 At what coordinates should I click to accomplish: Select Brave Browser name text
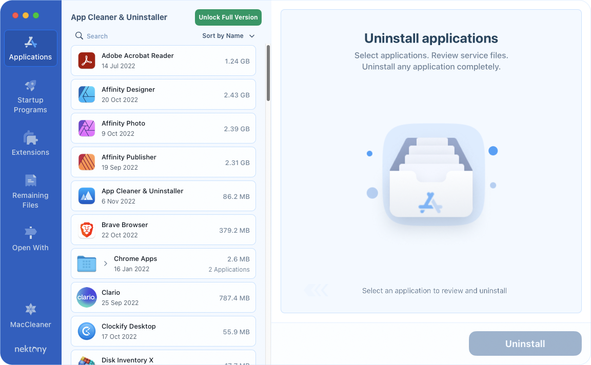click(x=125, y=225)
